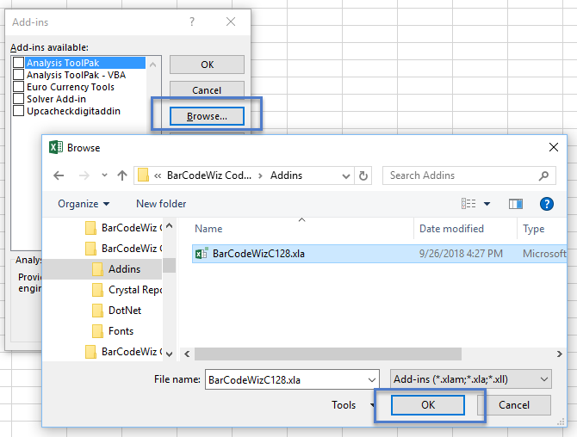Click the Search Addins field
577x437 pixels.
coord(469,175)
